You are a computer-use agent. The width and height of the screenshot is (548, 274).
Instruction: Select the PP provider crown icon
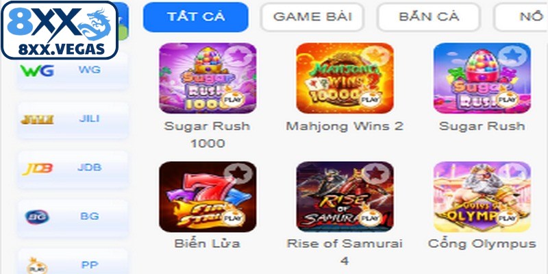(37, 266)
